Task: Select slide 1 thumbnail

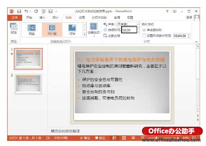Action: point(28,59)
